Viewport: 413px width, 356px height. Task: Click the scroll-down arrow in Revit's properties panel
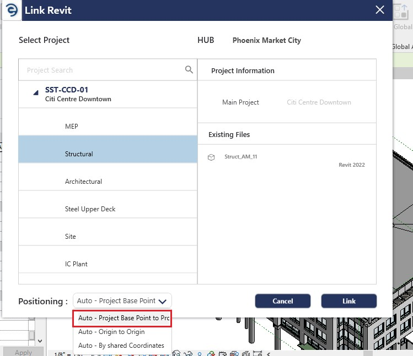point(40,341)
